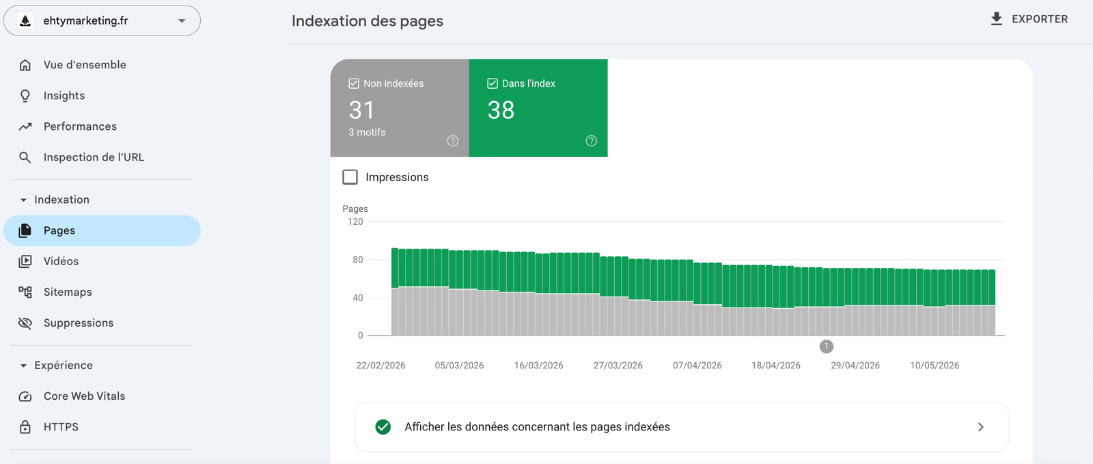Click the 22/02/2026 date label
The height and width of the screenshot is (464, 1093).
pyautogui.click(x=381, y=366)
